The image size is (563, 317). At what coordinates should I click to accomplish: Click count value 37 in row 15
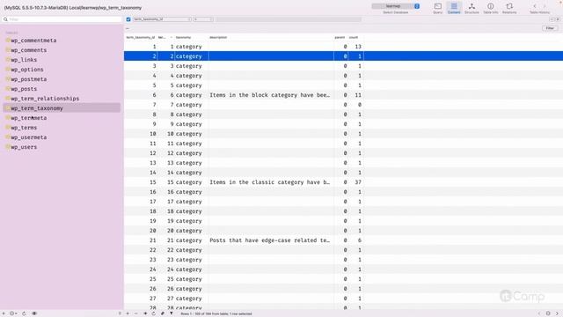pos(358,182)
